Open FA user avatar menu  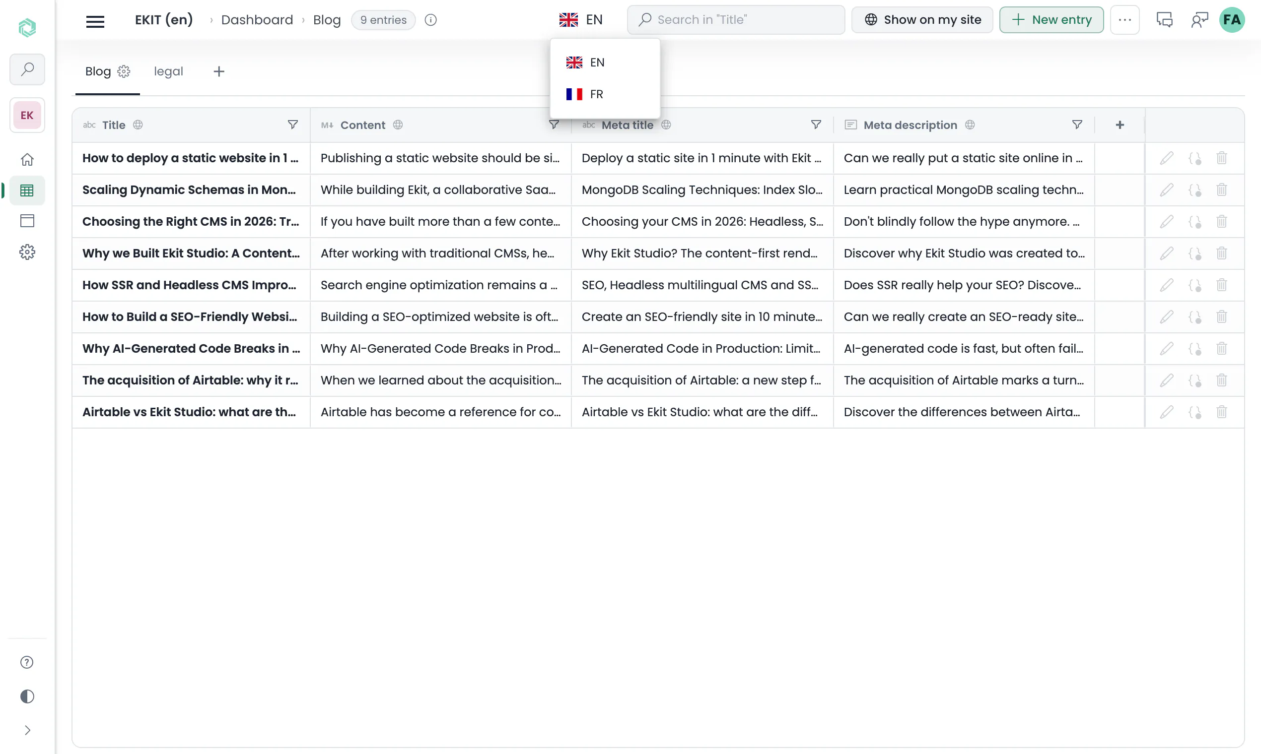(x=1232, y=20)
